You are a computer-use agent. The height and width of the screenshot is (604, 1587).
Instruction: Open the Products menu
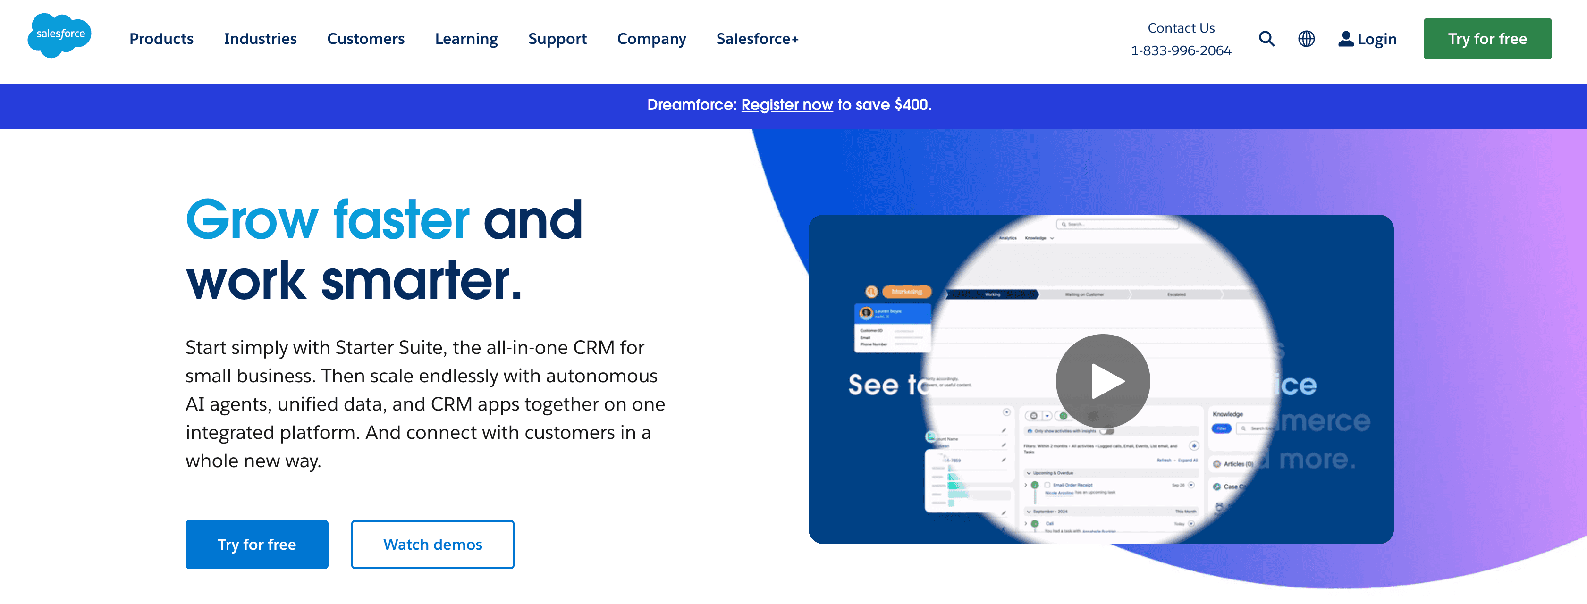(161, 39)
